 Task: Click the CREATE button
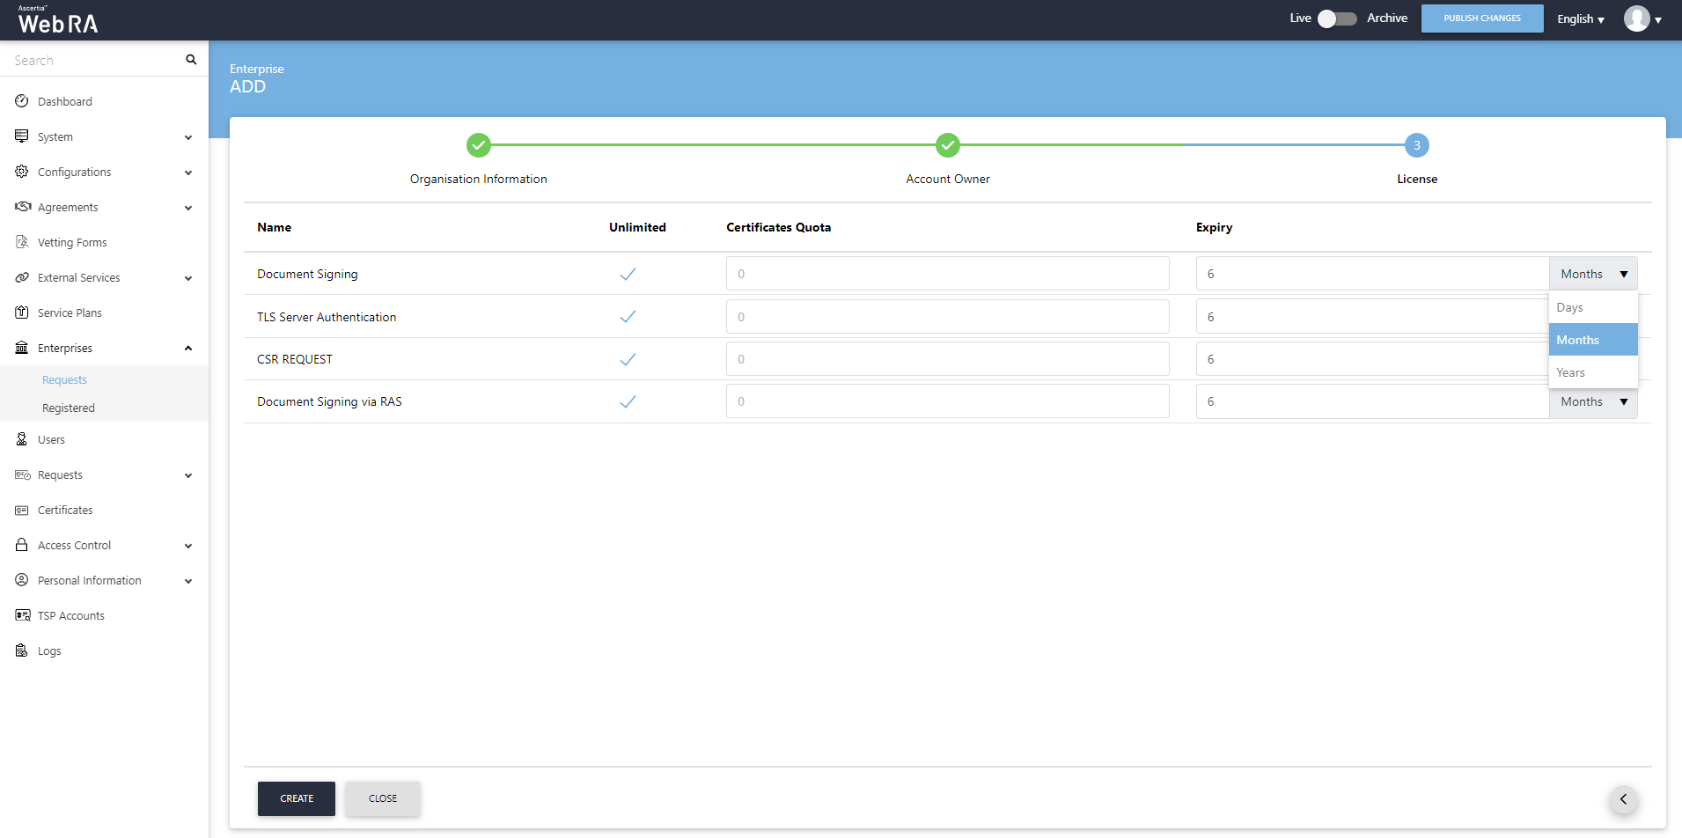coord(297,798)
